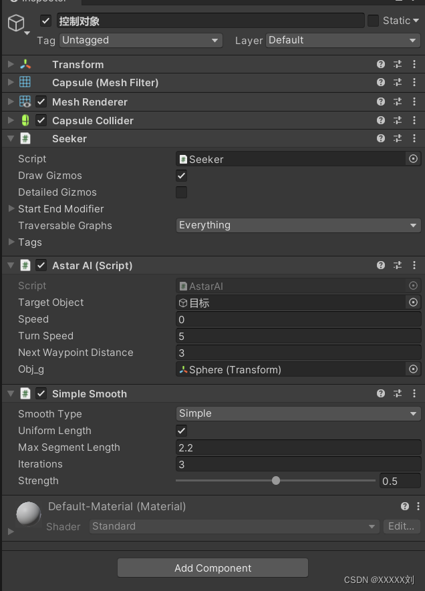
Task: Click the Add Component button
Action: 212,568
